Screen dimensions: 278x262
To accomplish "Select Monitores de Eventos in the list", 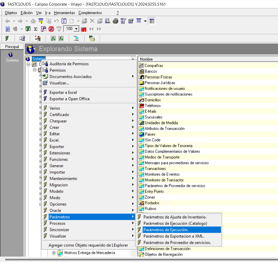I will pos(162,174).
